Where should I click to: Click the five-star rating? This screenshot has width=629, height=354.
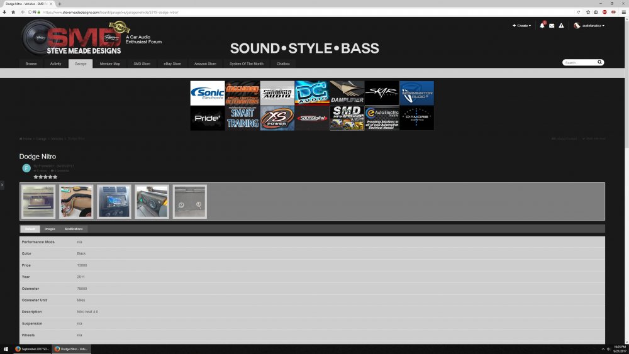(x=45, y=177)
